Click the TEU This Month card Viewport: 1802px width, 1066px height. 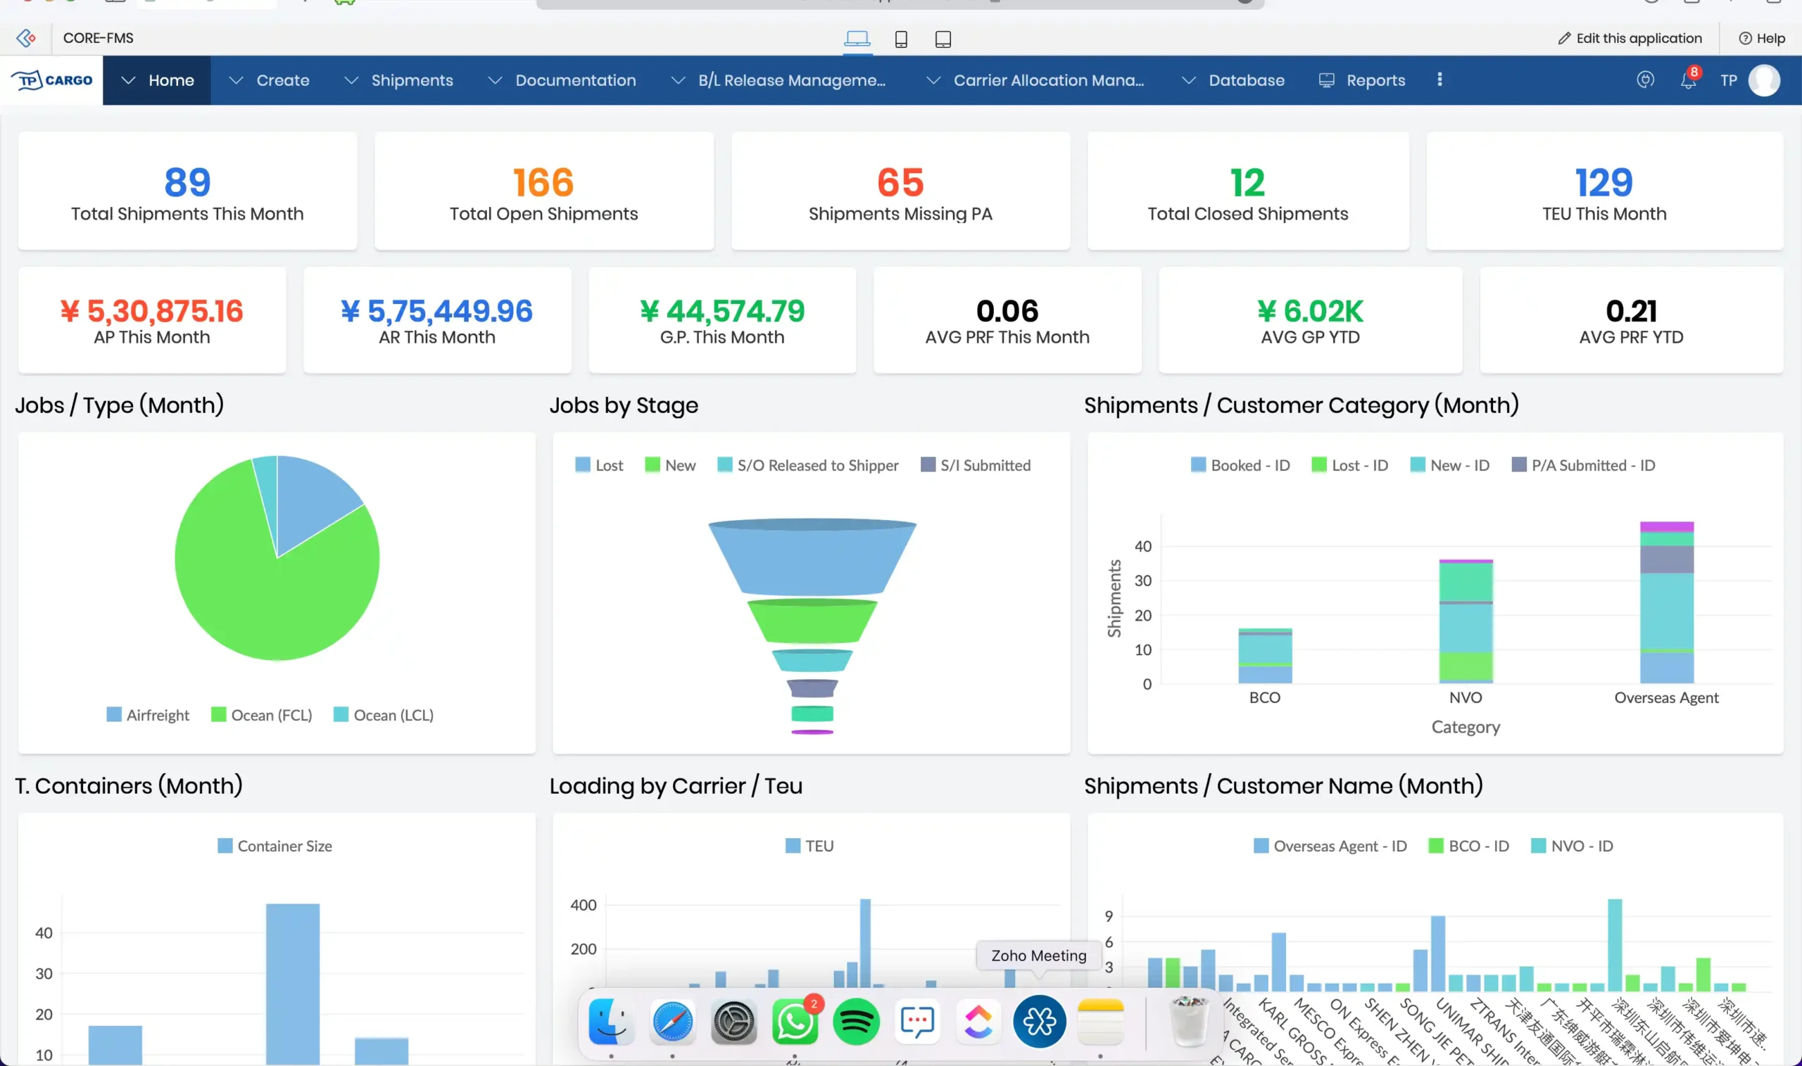coord(1604,191)
